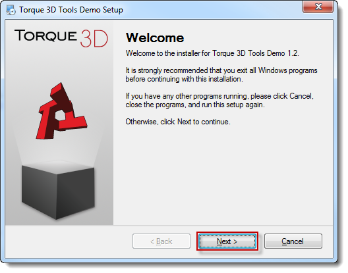
Task: Click the installer disc icon in the title bar
Action: click(11, 10)
